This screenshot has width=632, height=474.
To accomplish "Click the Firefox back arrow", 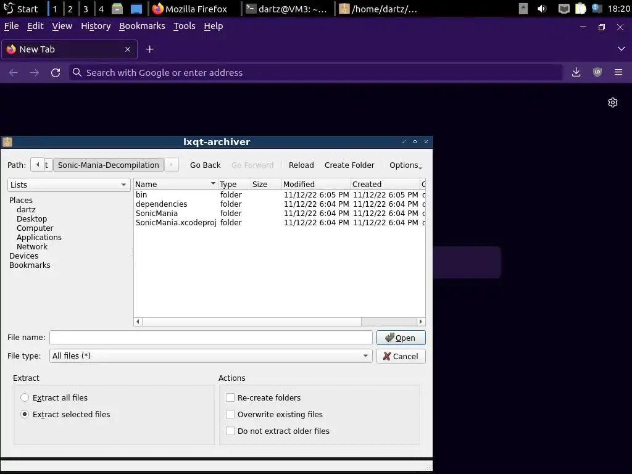I will [x=14, y=73].
